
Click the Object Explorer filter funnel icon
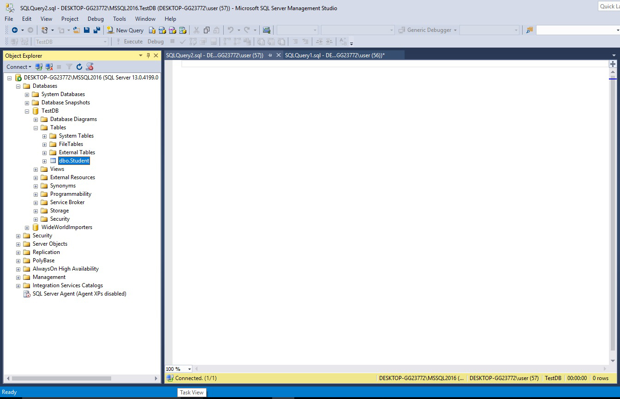click(69, 66)
